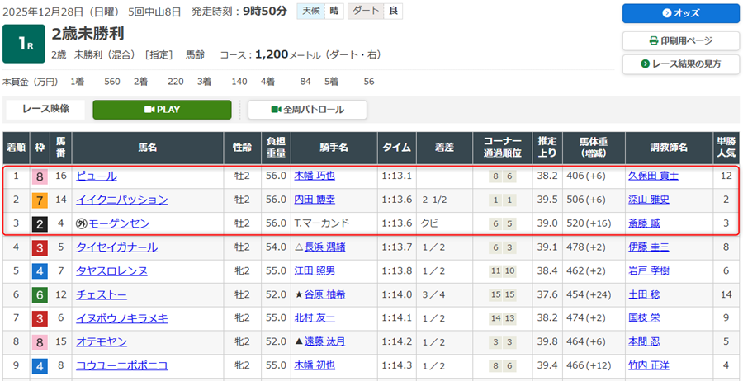Image resolution: width=743 pixels, height=381 pixels.
Task: Open jockey 江田 照男 profile
Action: coord(315,271)
